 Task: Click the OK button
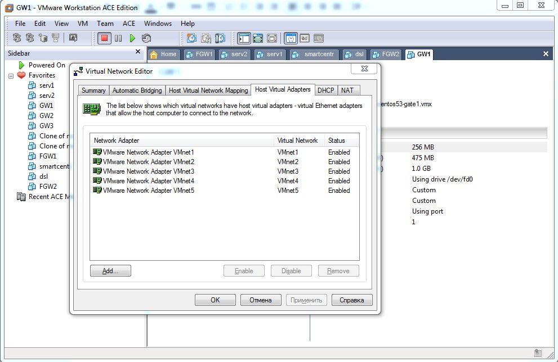click(215, 300)
